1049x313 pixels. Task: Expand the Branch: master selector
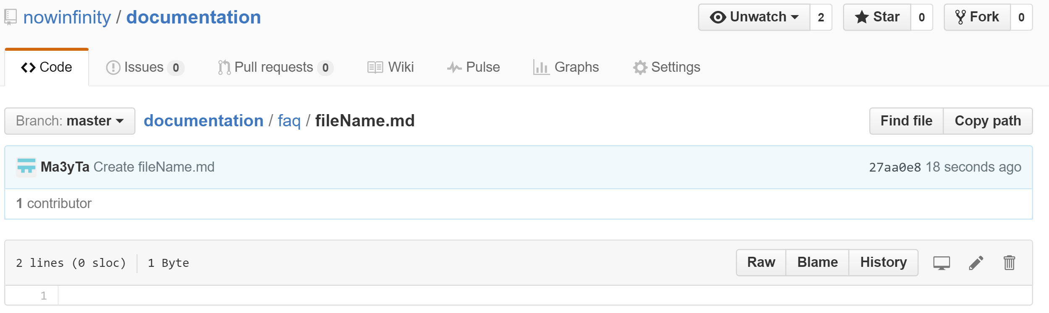70,121
